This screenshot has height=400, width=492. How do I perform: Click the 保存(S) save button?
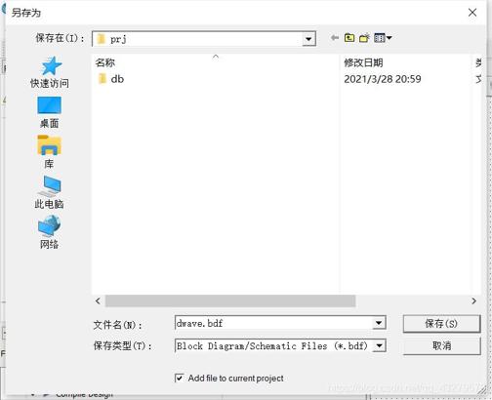click(441, 324)
